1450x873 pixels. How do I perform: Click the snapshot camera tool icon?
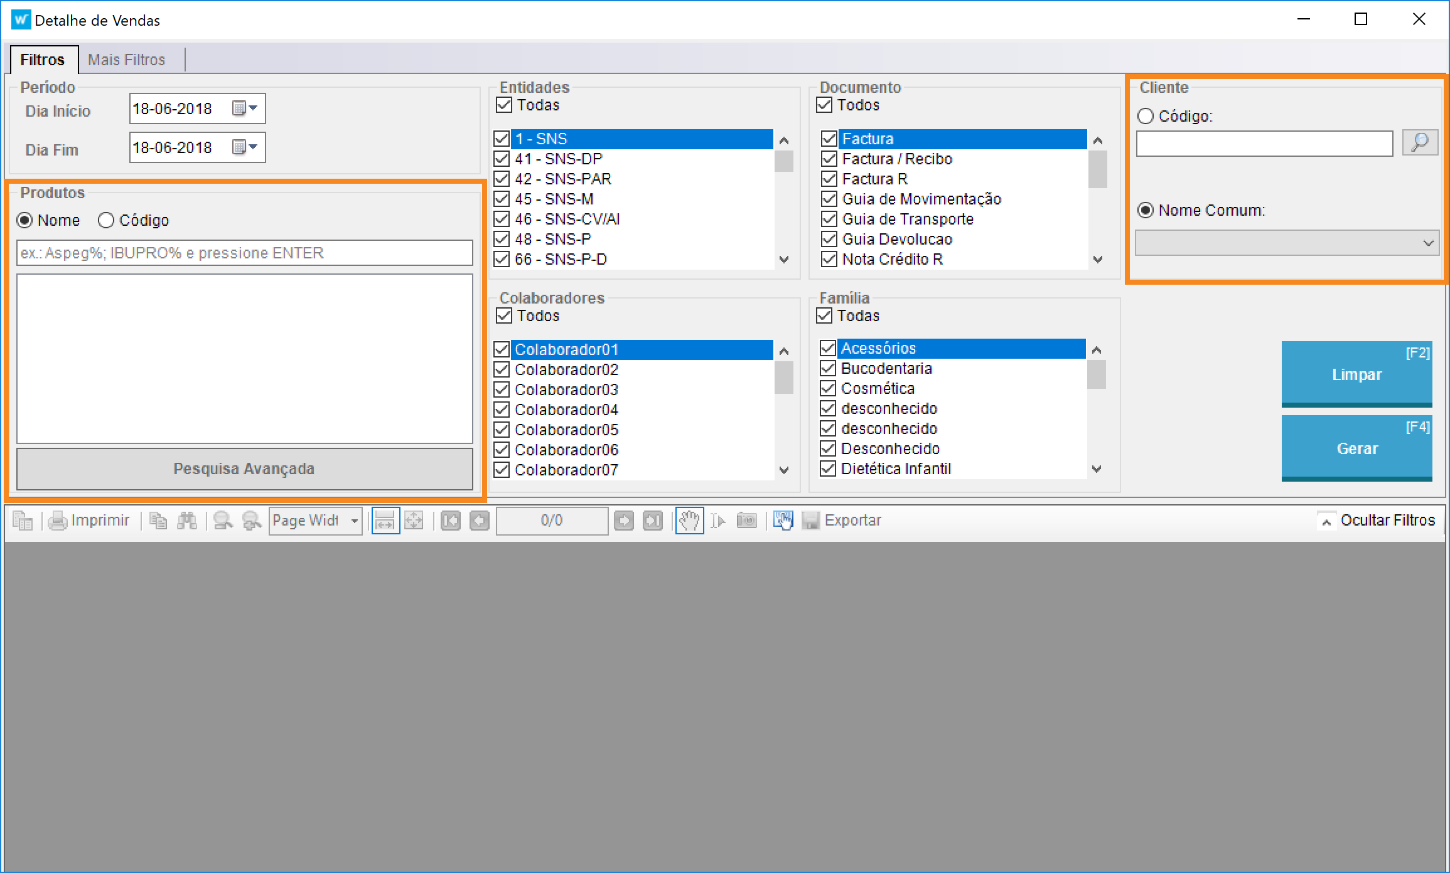pos(746,521)
